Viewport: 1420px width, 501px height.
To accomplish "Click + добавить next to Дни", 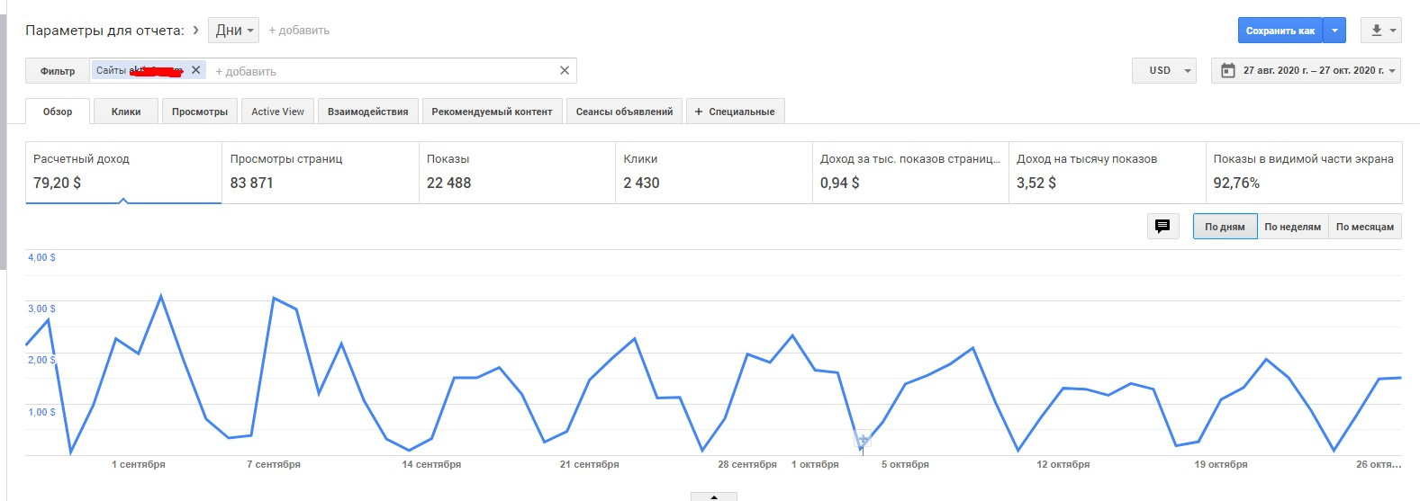I will [299, 30].
